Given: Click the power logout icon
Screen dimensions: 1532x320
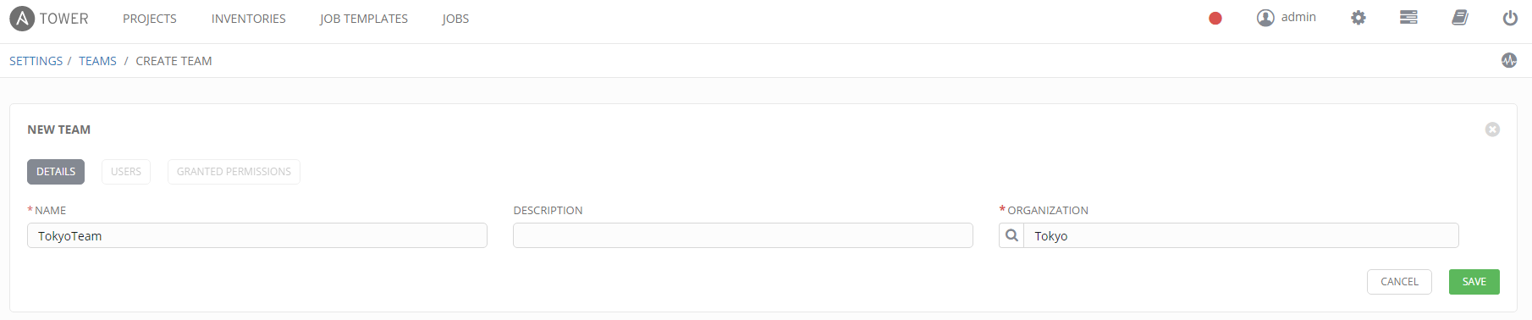Looking at the screenshot, I should (1510, 18).
